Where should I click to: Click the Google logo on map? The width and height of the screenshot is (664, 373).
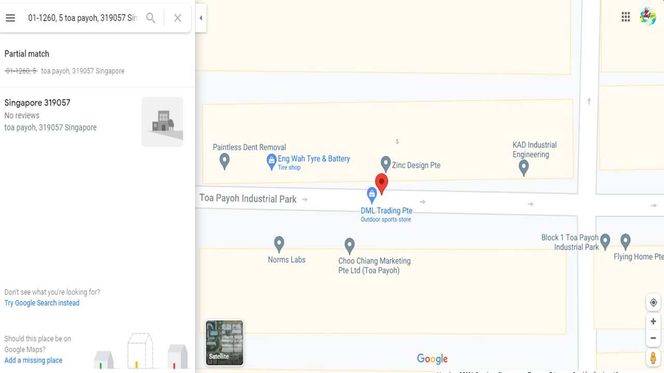pyautogui.click(x=432, y=359)
